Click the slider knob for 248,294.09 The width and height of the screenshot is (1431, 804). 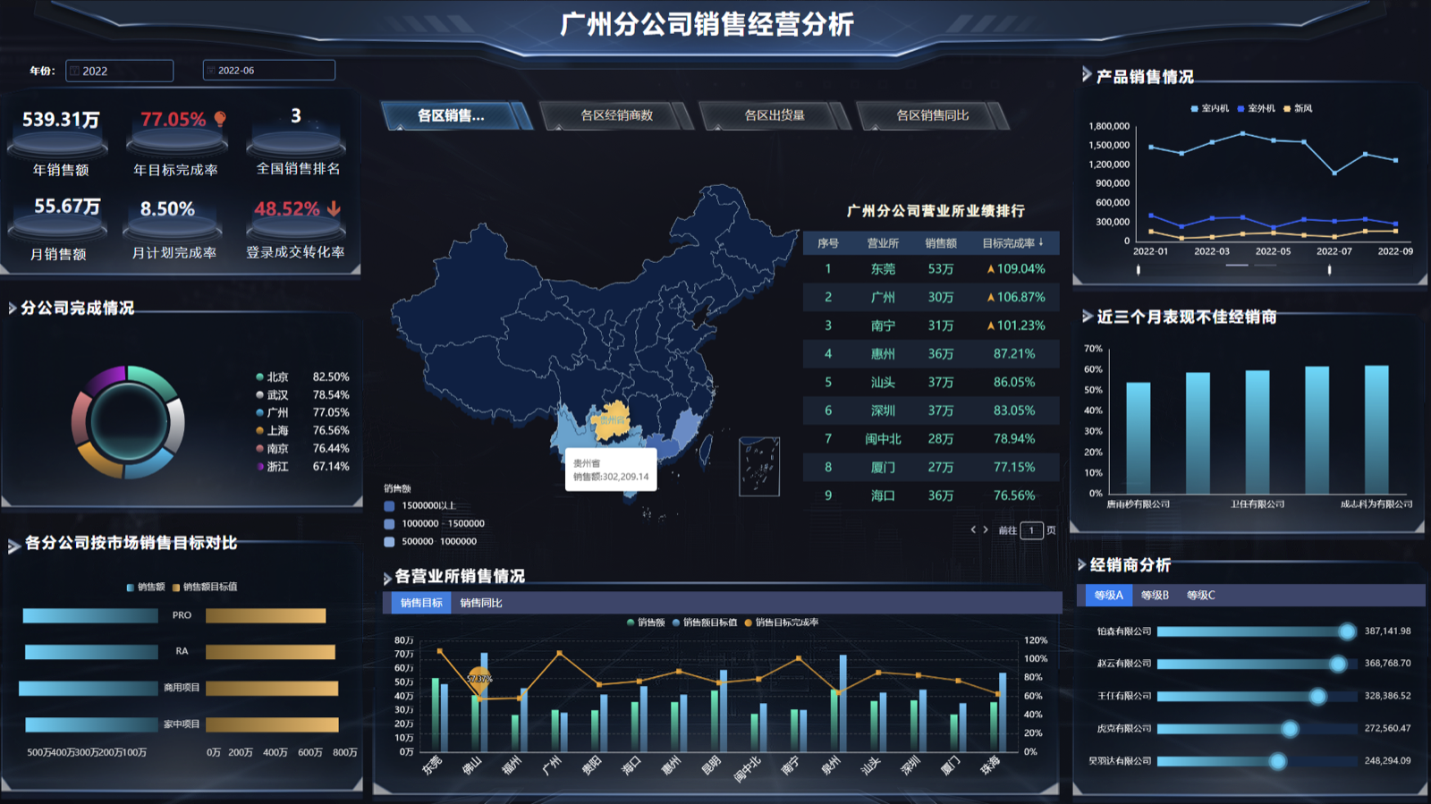click(x=1278, y=761)
